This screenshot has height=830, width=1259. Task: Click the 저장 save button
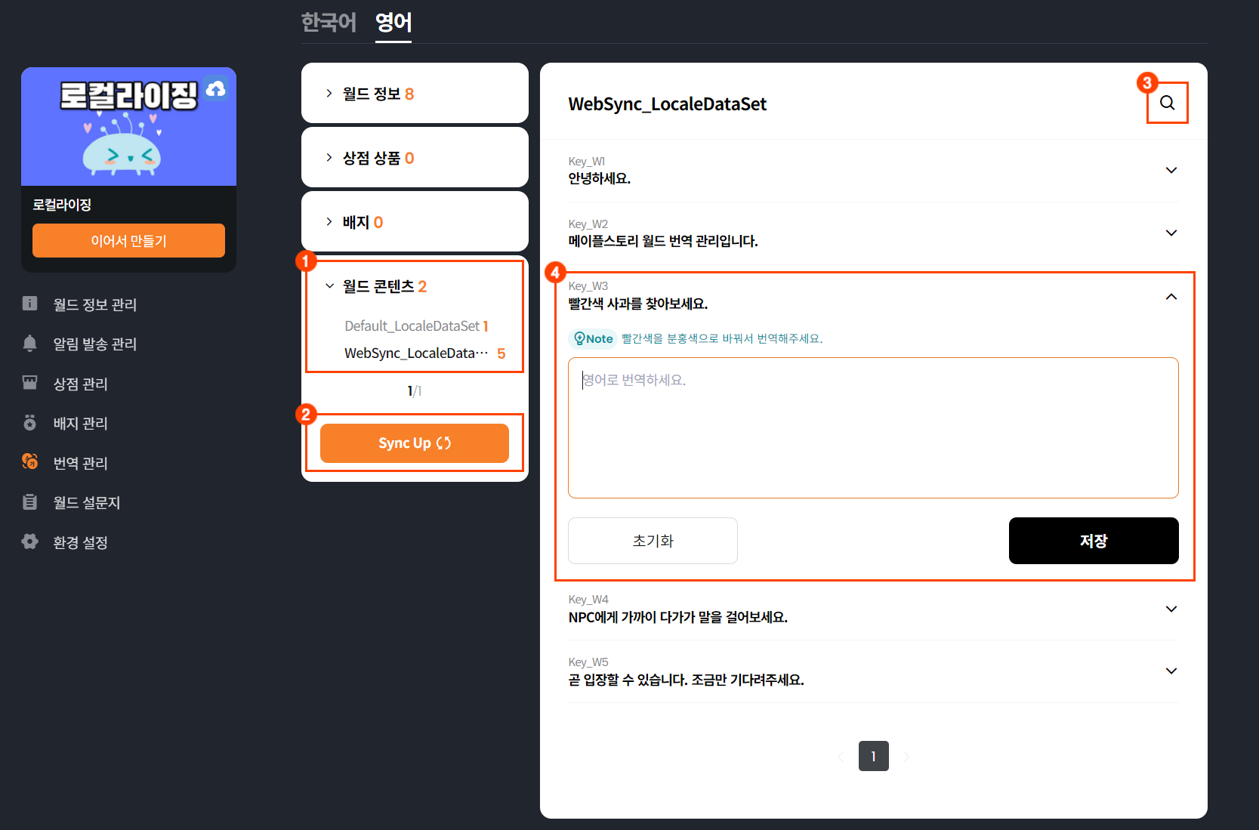1093,541
